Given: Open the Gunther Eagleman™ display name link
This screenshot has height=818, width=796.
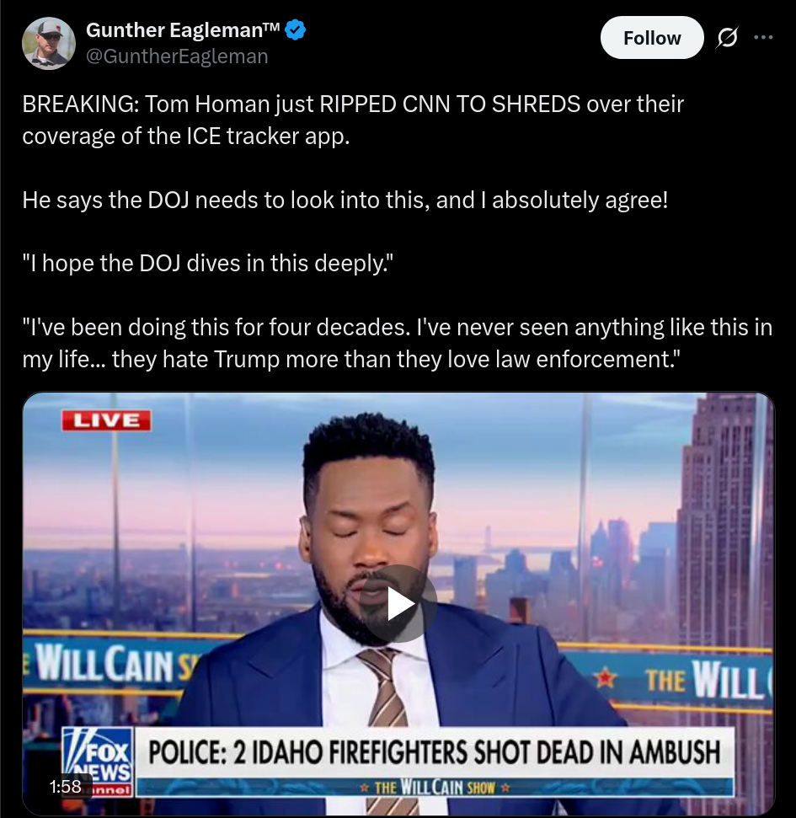Looking at the screenshot, I should [183, 30].
